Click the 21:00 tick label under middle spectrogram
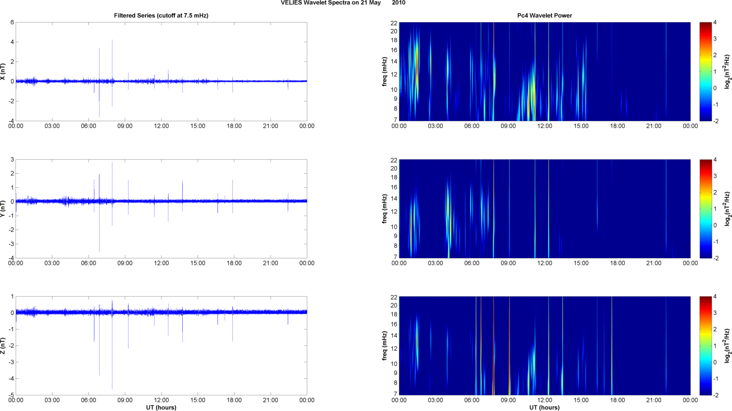The image size is (732, 411). pos(654,263)
